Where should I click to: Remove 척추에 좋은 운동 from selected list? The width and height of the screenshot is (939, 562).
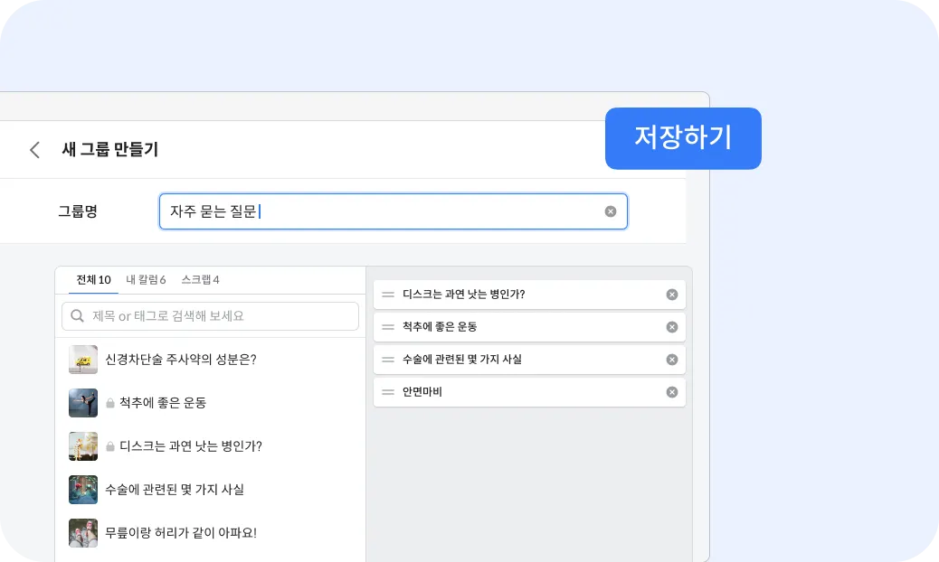[672, 327]
